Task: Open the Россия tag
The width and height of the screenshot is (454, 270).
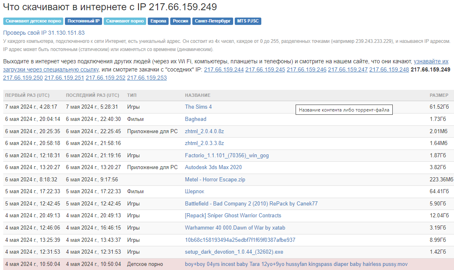Action: point(180,21)
